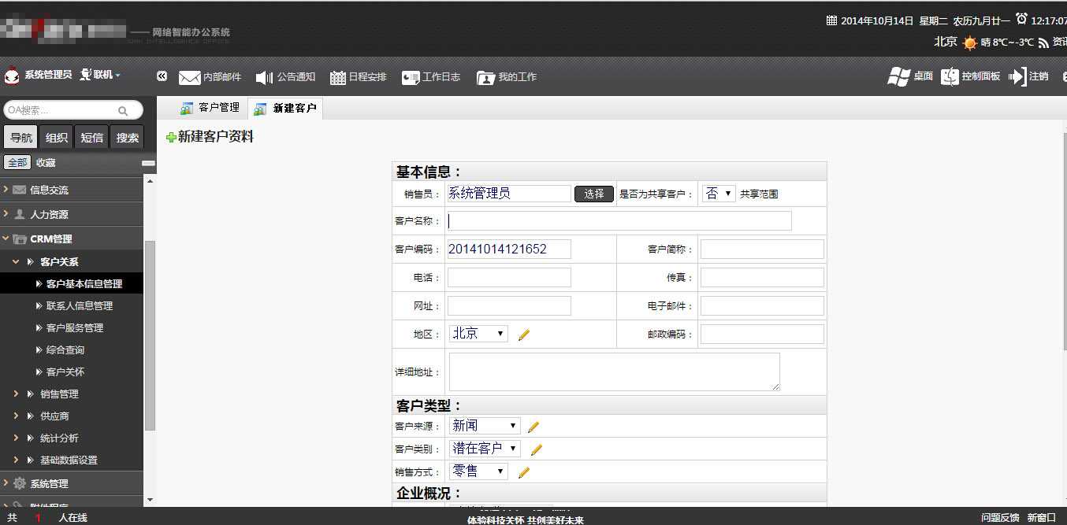The height and width of the screenshot is (525, 1067).
Task: Click the OA搜索 search box
Action: (x=73, y=111)
